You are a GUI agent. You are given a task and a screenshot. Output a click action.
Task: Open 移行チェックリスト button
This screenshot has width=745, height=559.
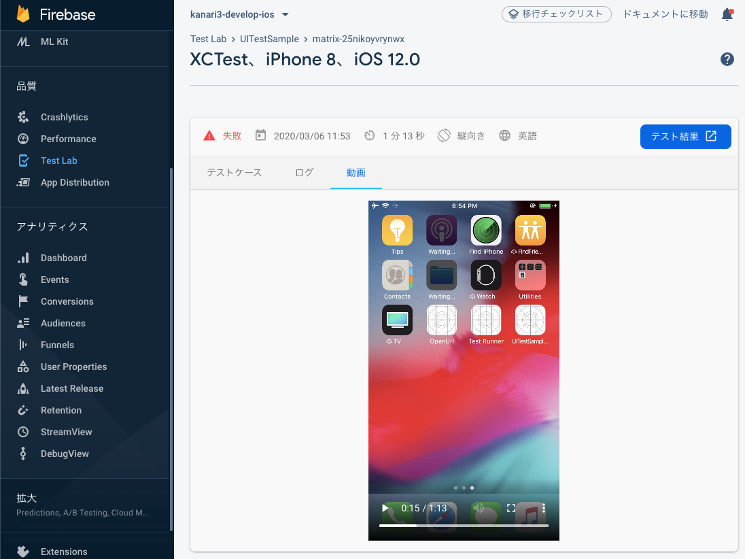pos(557,14)
